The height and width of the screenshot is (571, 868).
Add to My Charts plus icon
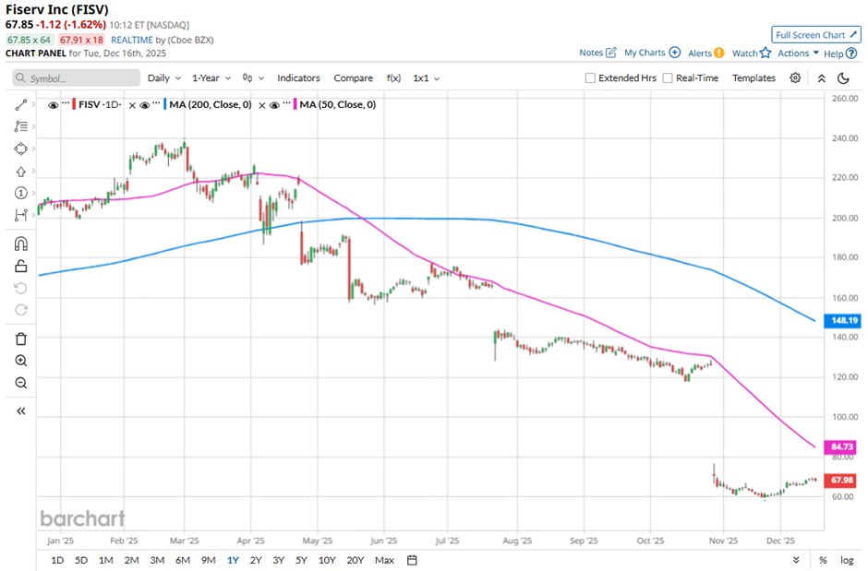click(x=674, y=53)
